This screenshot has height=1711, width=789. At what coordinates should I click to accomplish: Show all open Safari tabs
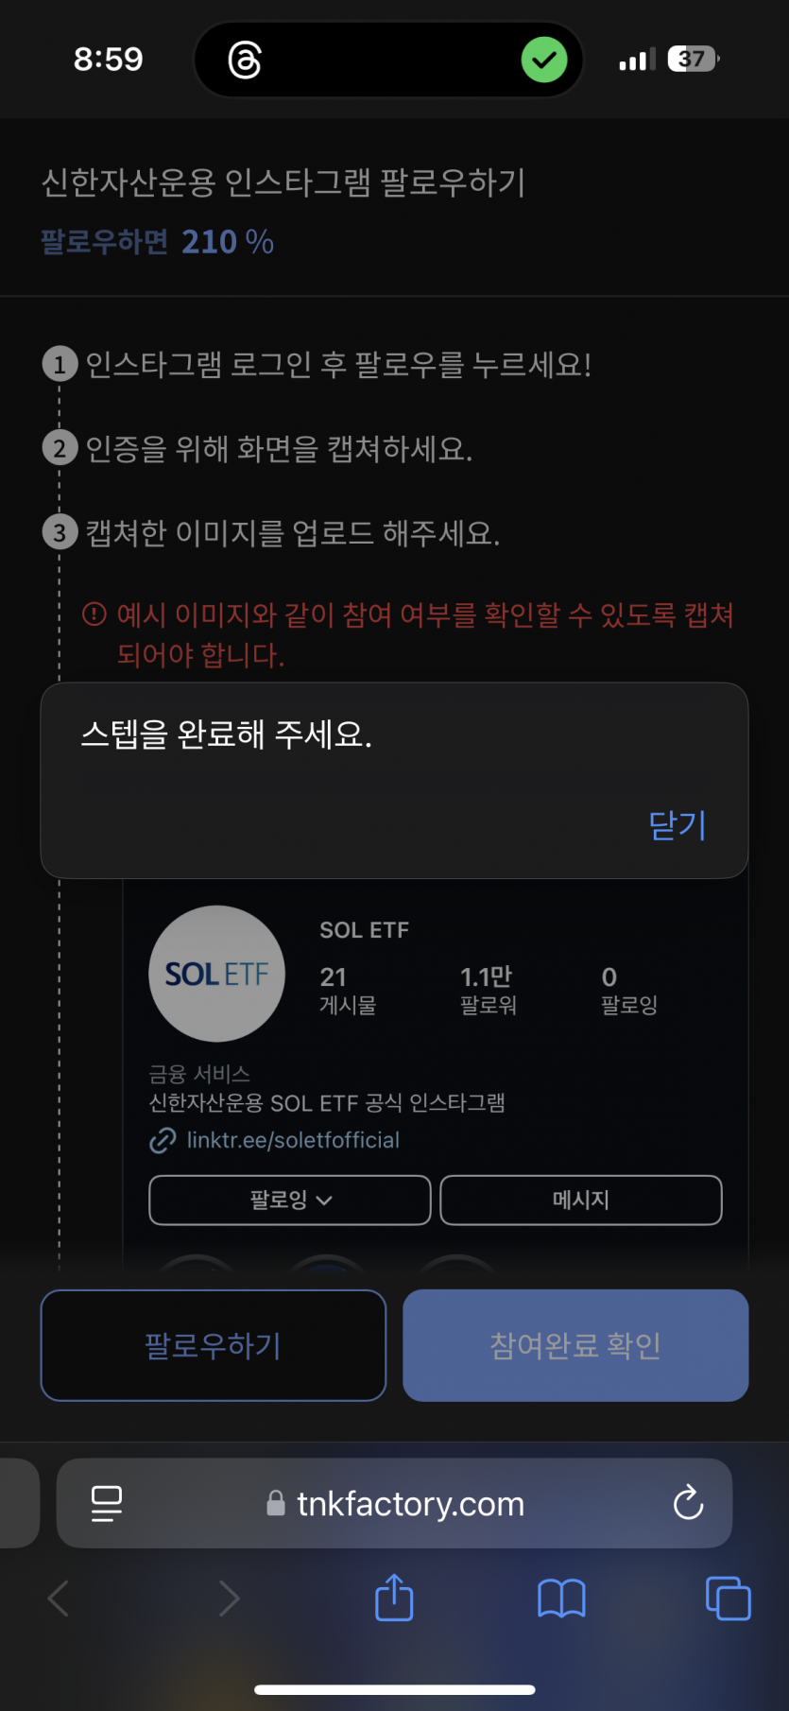pos(728,1599)
